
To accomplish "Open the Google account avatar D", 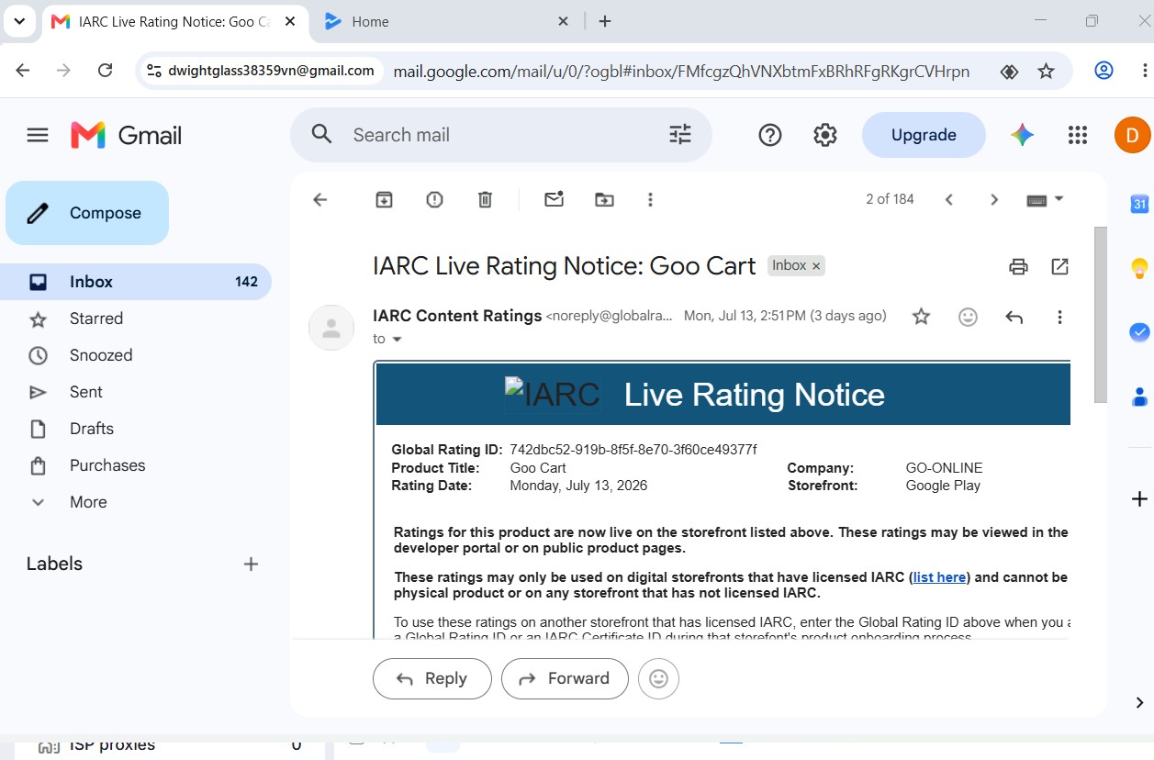I will pyautogui.click(x=1133, y=135).
